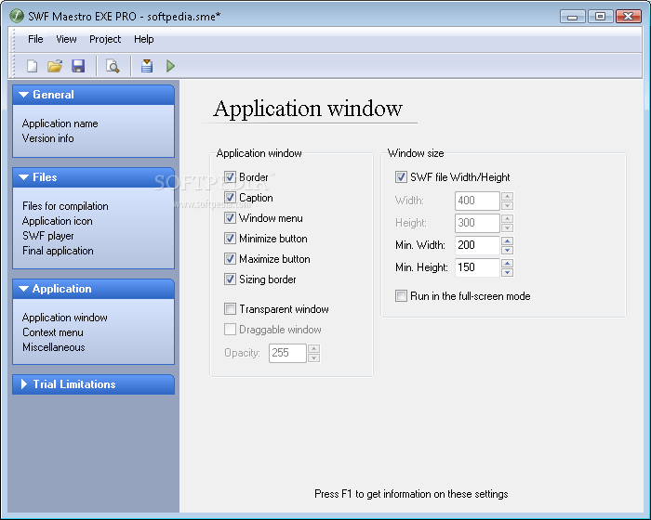
Task: Select Application window in sidebar
Action: pyautogui.click(x=65, y=318)
